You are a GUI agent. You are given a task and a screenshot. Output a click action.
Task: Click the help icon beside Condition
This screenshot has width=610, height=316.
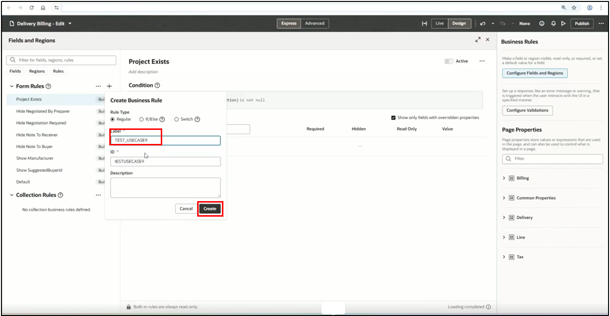157,85
